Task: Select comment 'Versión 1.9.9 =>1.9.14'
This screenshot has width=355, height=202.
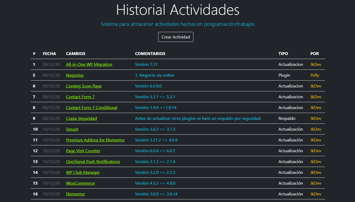Action: 155,108
